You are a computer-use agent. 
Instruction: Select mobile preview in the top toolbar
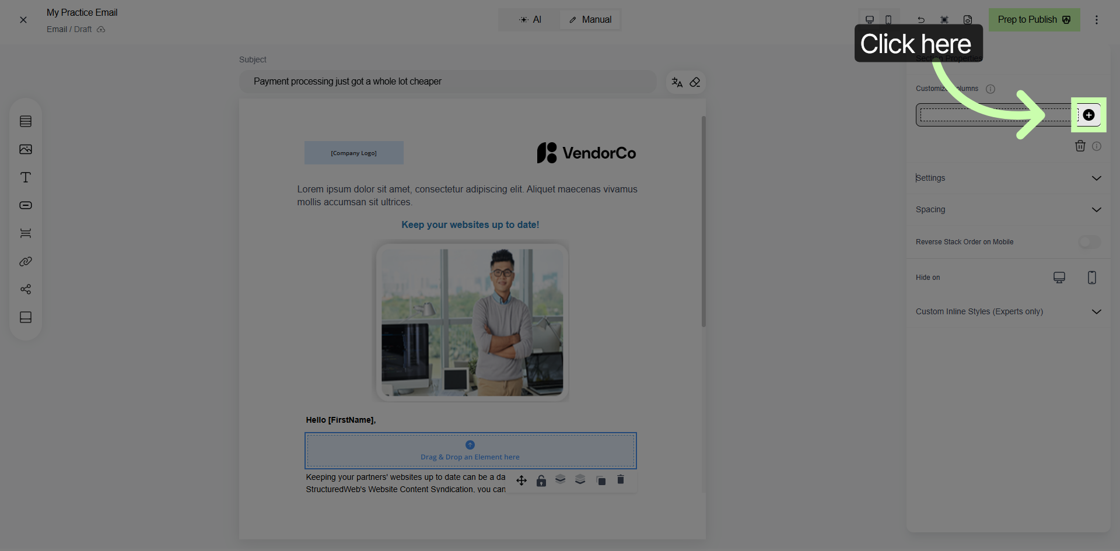(x=888, y=20)
